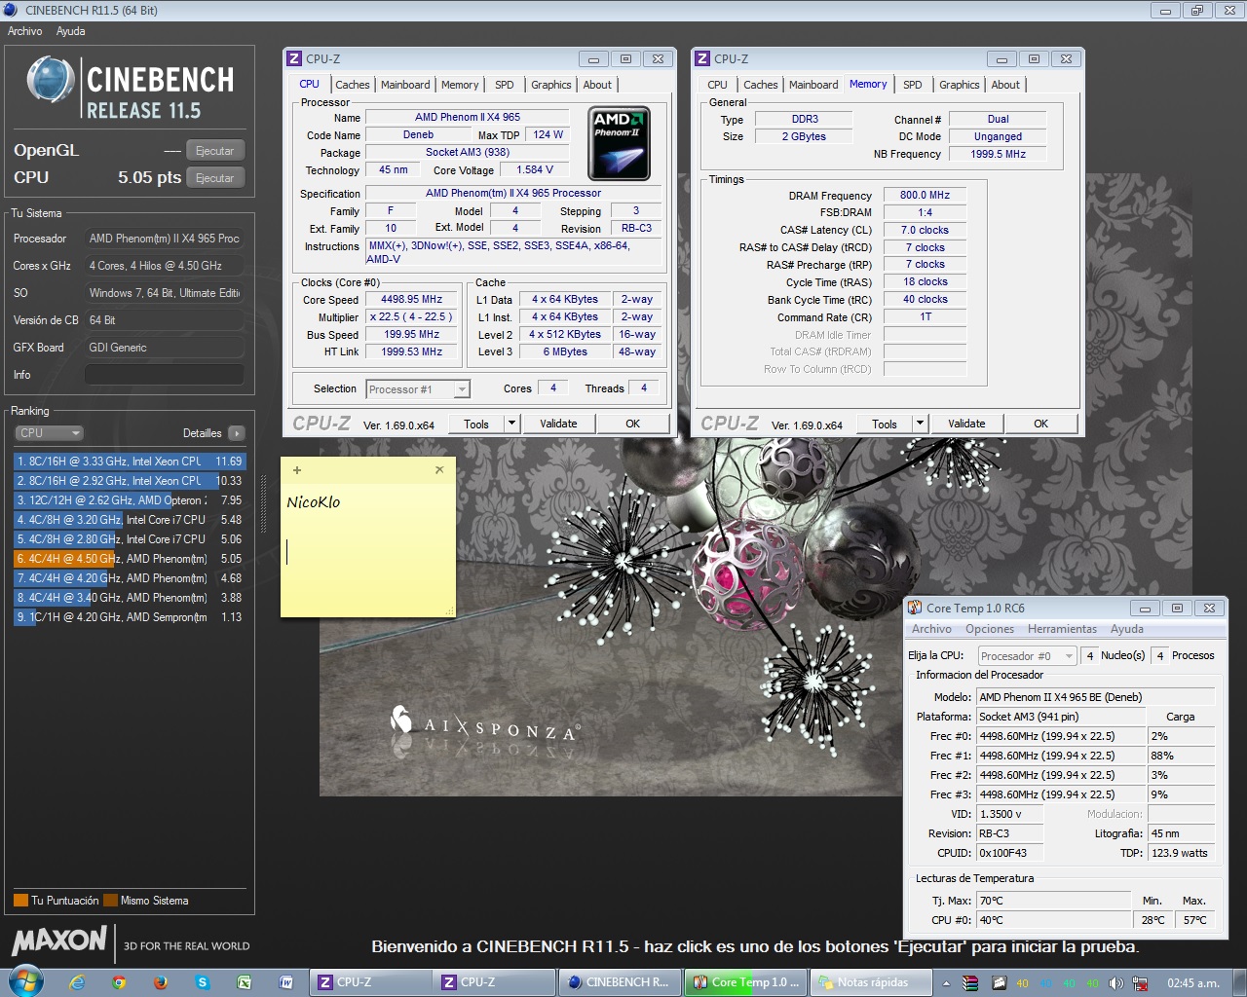Open CPU tab in right CPU-Z window
Viewport: 1247px width, 997px height.
(x=718, y=85)
